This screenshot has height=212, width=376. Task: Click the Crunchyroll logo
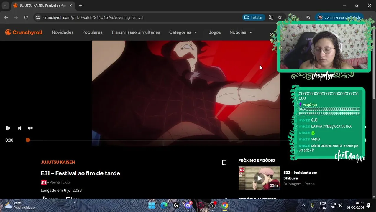pos(24,32)
